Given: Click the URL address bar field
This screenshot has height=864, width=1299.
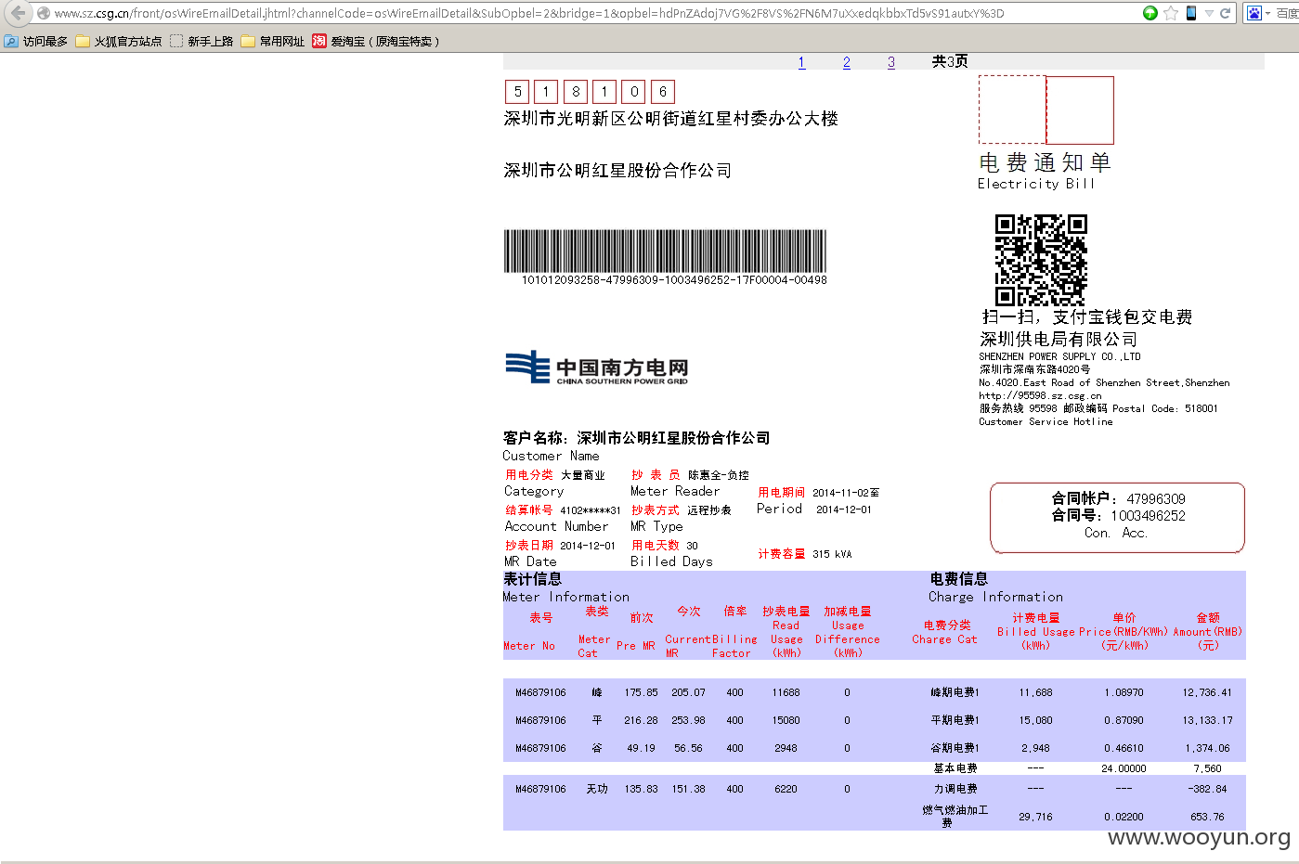Looking at the screenshot, I should click(x=594, y=13).
